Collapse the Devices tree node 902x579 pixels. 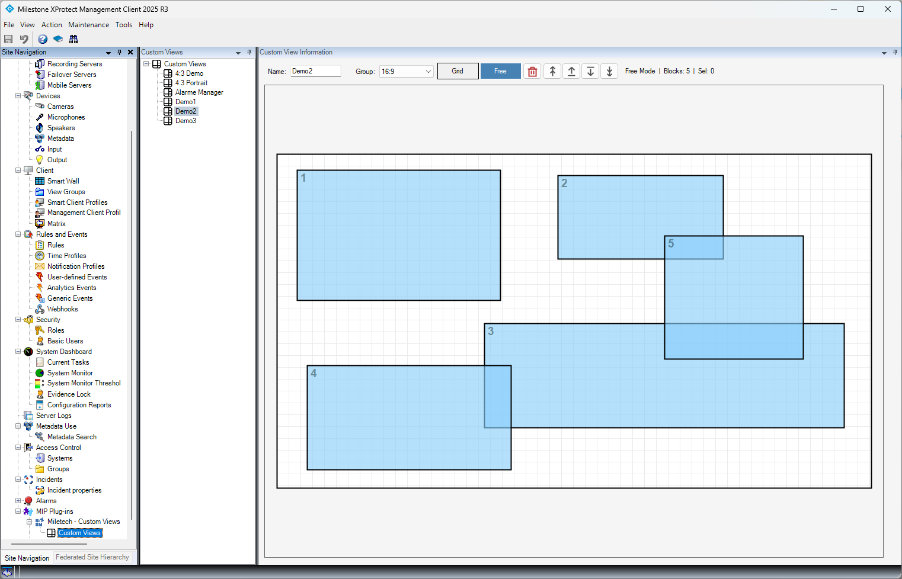coord(18,96)
